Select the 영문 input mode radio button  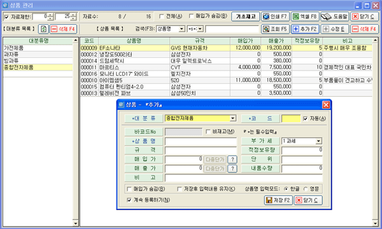pyautogui.click(x=306, y=189)
